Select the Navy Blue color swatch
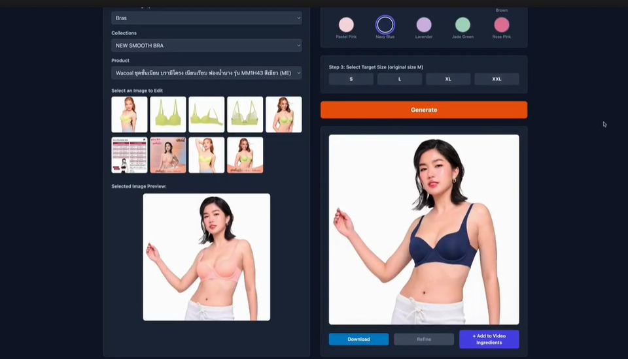This screenshot has height=359, width=628. coord(385,25)
